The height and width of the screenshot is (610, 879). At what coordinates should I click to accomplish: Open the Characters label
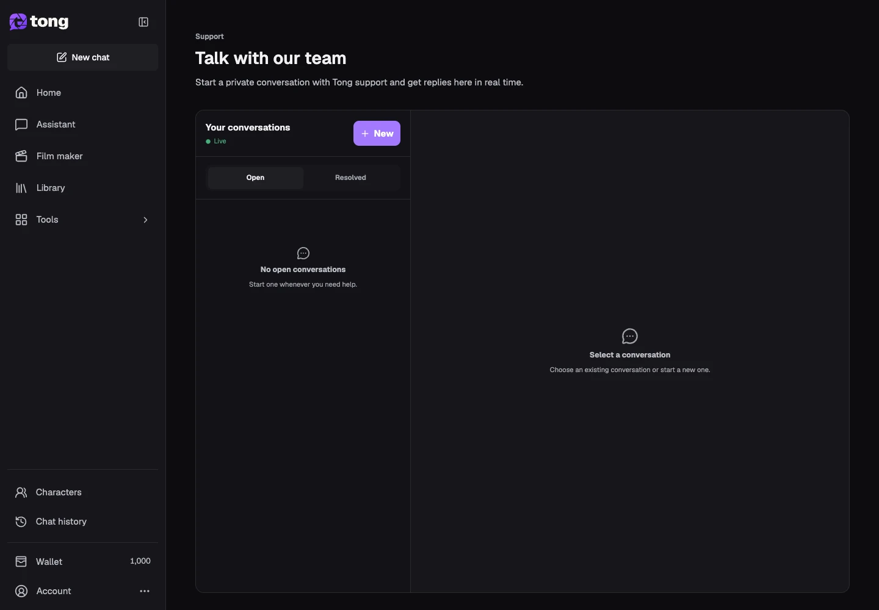tap(59, 492)
